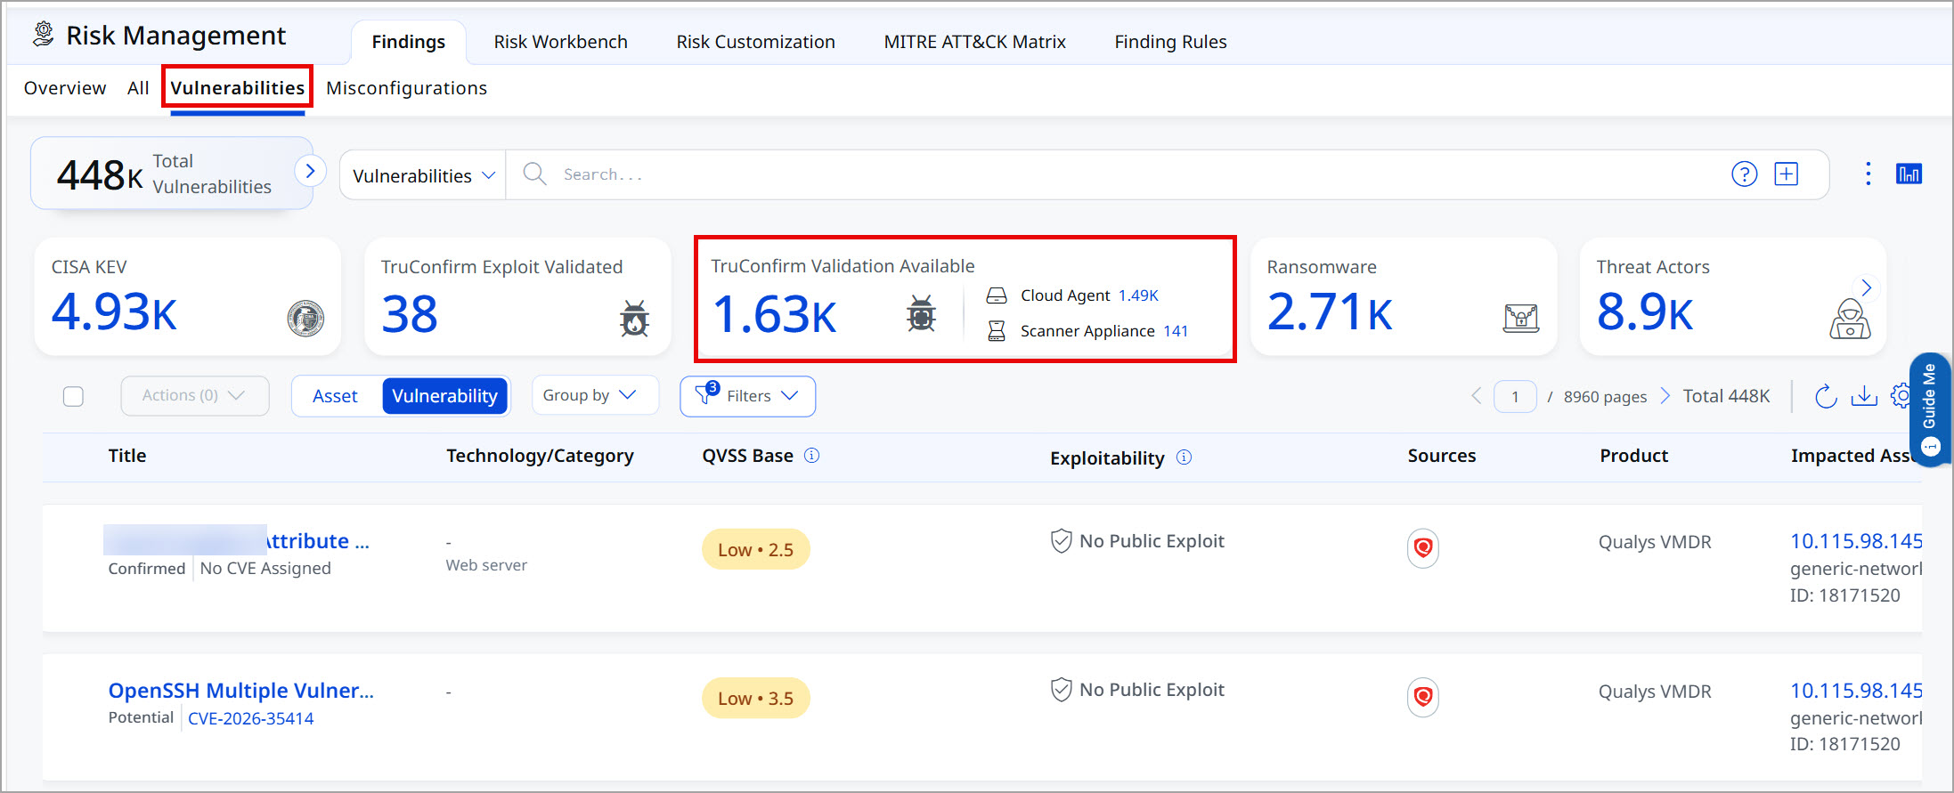Image resolution: width=1954 pixels, height=793 pixels.
Task: Switch to the Vulnerabilities sub-tab
Action: click(x=237, y=88)
